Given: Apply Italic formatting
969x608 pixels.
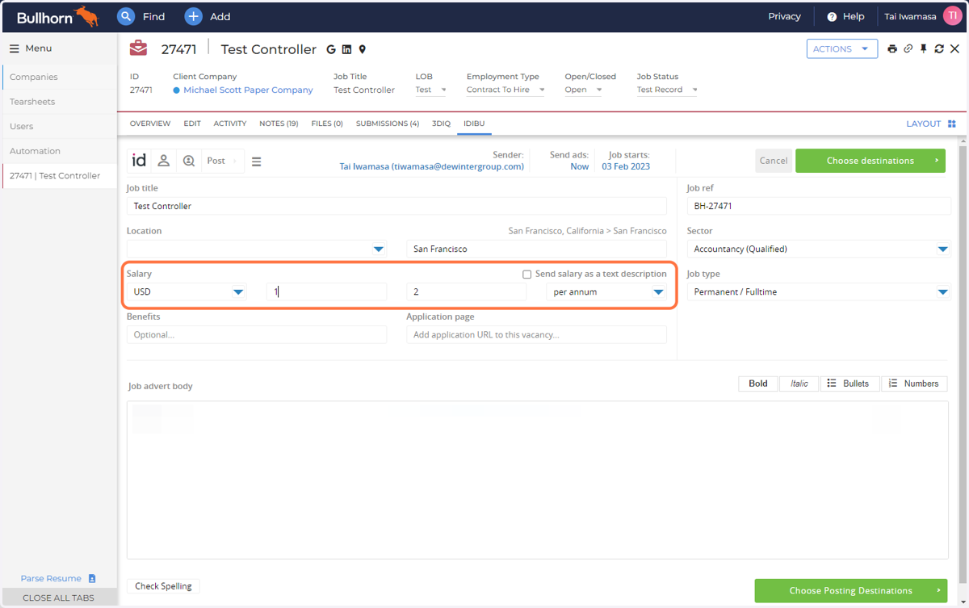Looking at the screenshot, I should click(x=799, y=384).
